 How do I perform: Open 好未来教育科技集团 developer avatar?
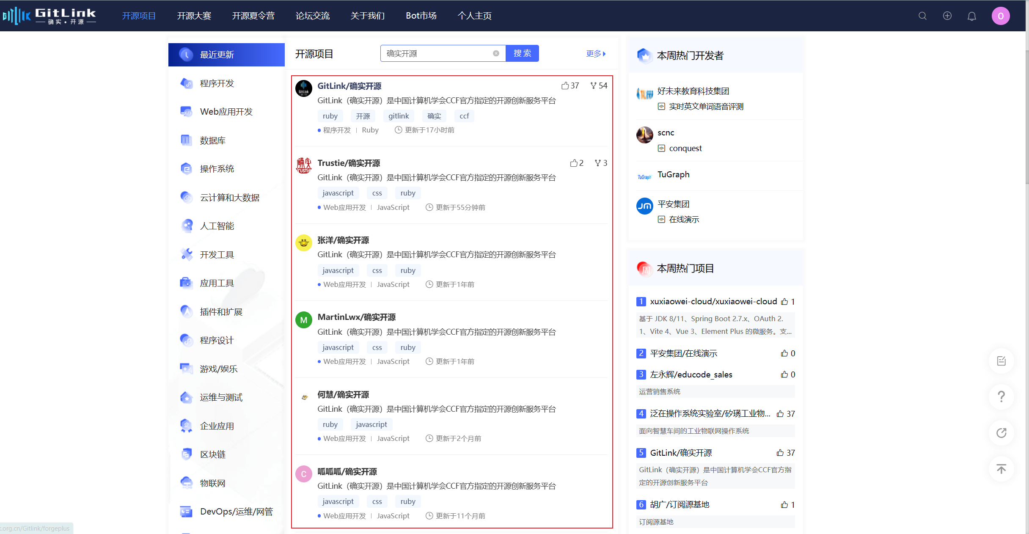tap(644, 94)
